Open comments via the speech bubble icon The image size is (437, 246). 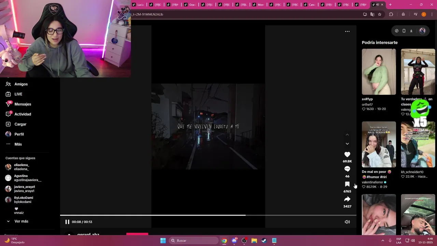(347, 169)
